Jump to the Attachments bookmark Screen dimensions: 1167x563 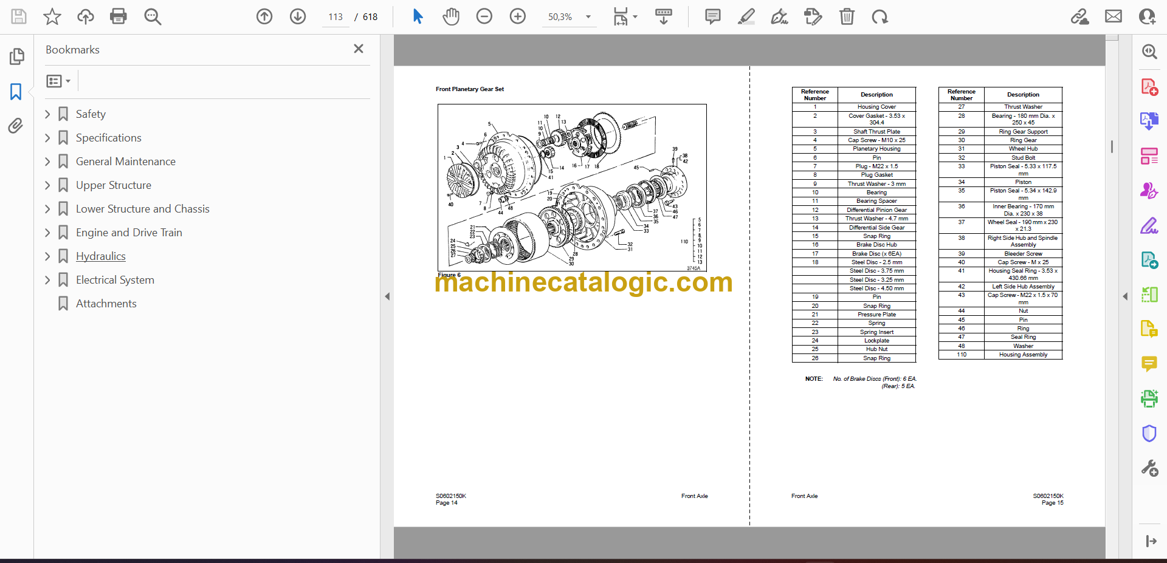coord(106,304)
